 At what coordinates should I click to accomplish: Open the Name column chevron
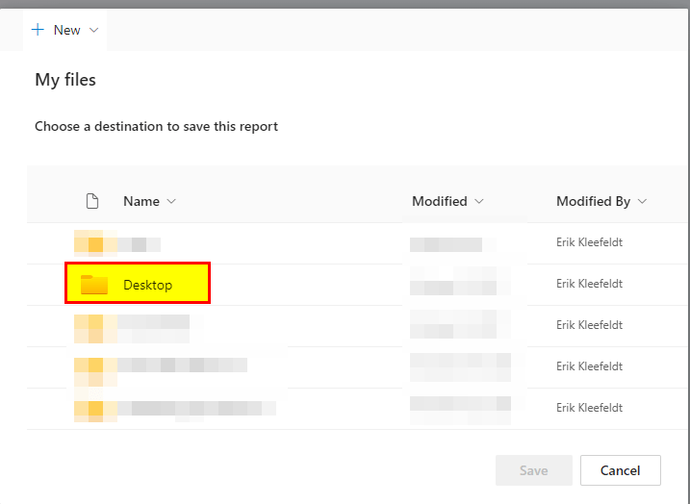171,201
